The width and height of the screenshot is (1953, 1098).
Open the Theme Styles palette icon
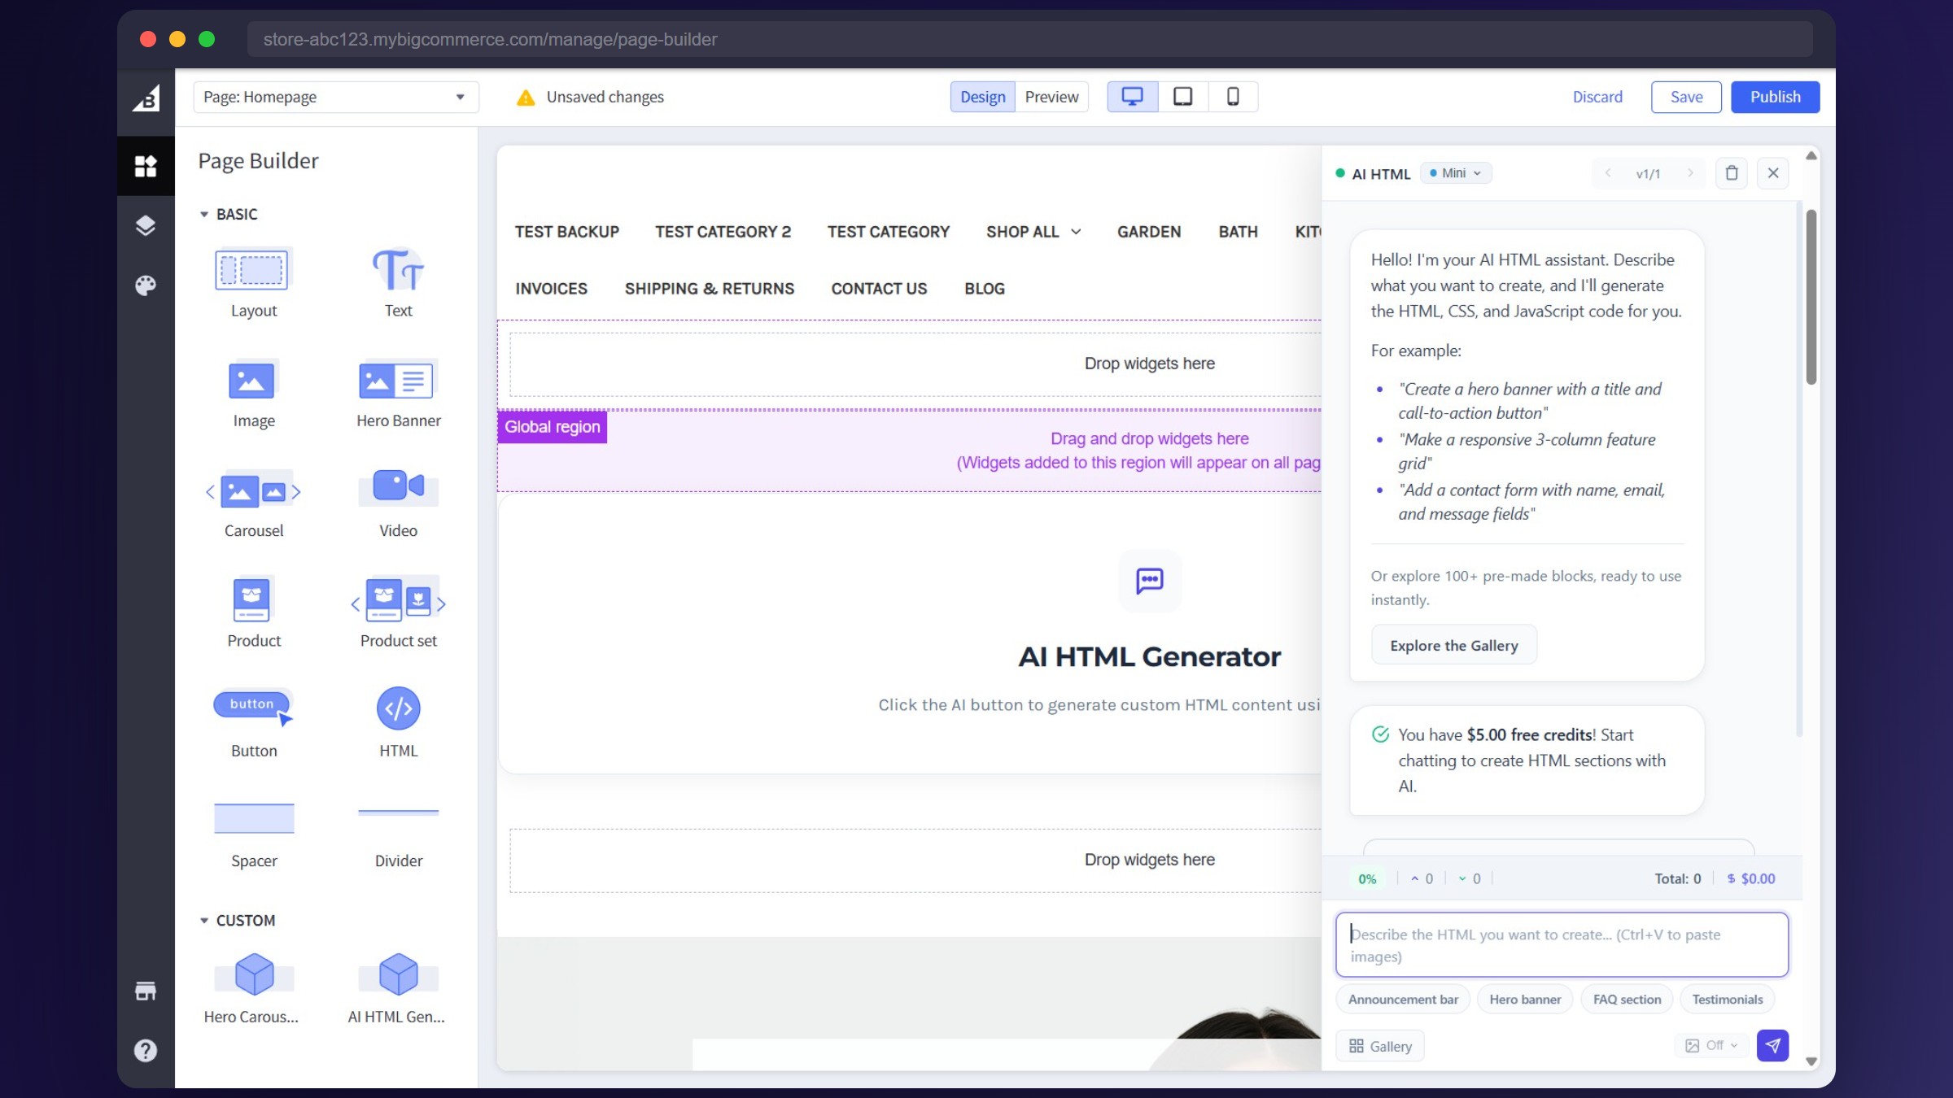click(x=146, y=285)
